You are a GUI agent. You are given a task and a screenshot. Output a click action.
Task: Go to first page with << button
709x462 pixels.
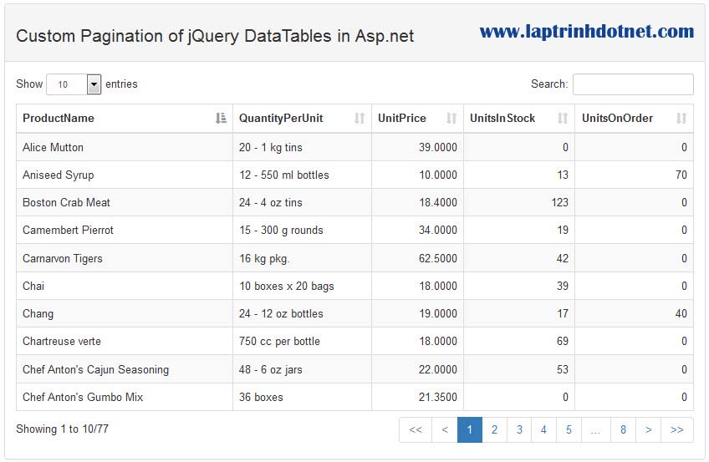point(416,429)
